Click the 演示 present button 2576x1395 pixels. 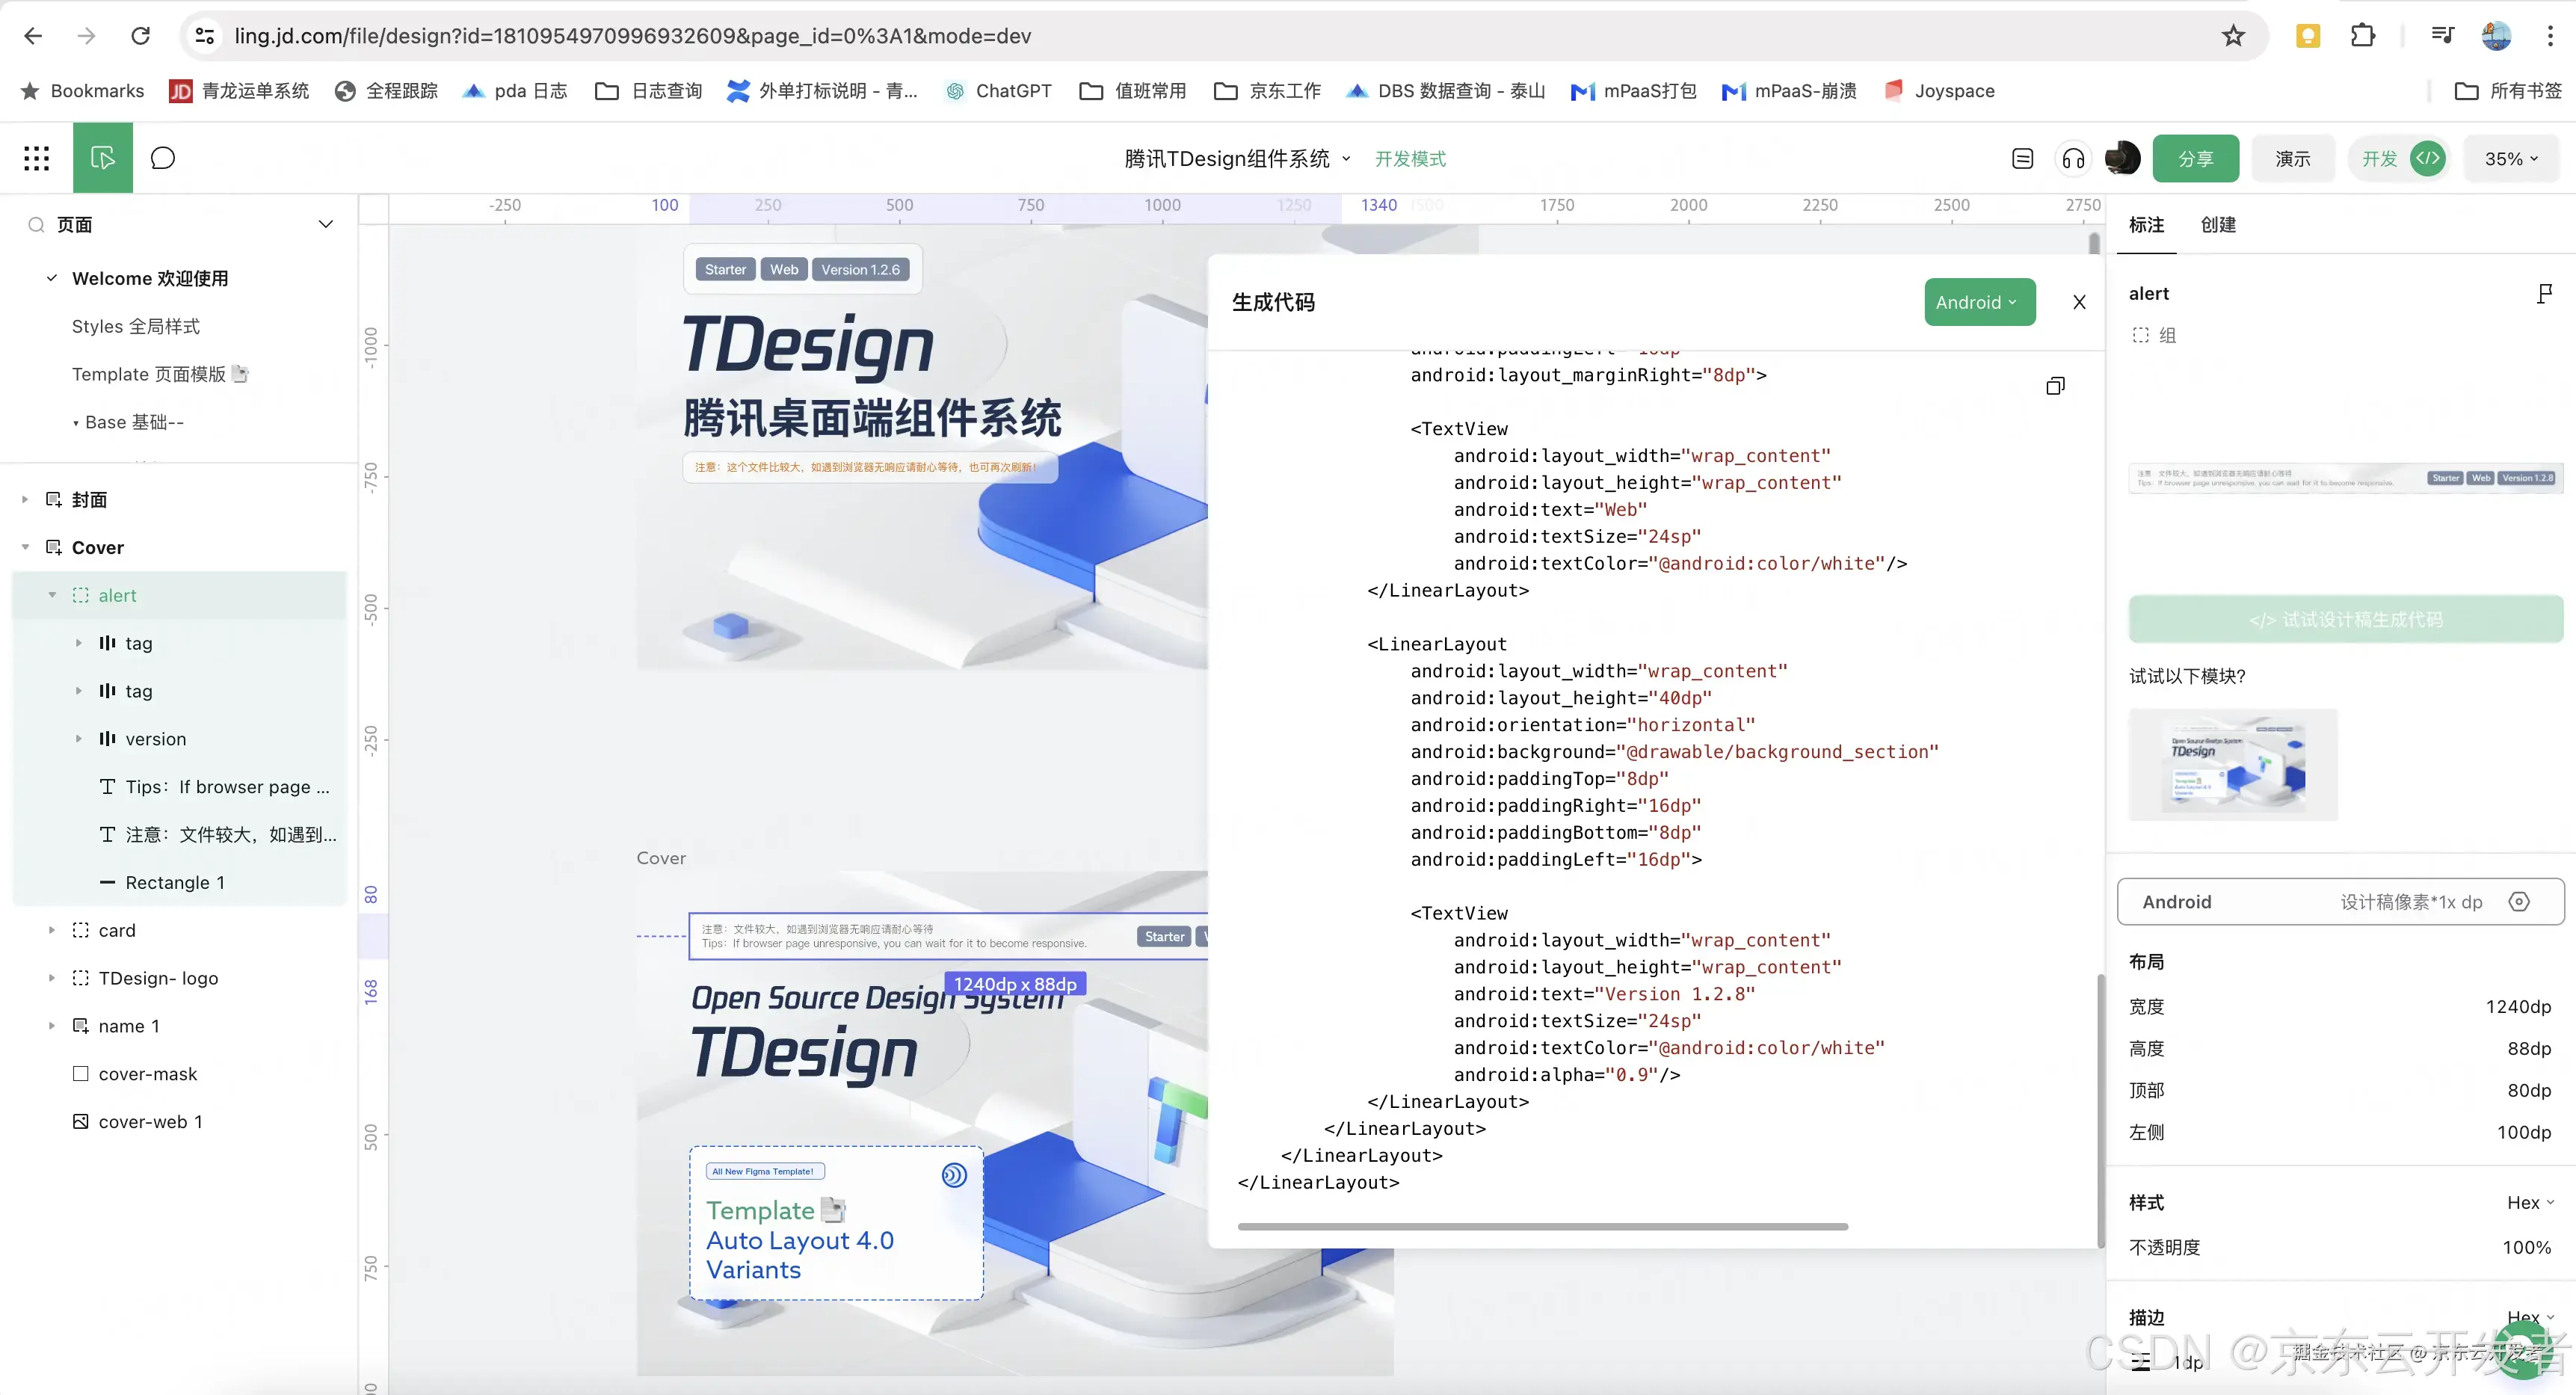[x=2292, y=159]
